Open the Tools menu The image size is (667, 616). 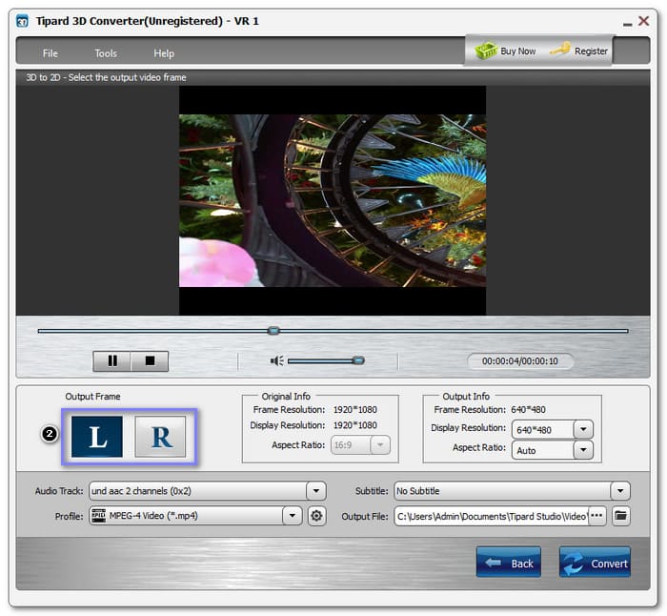pos(106,53)
